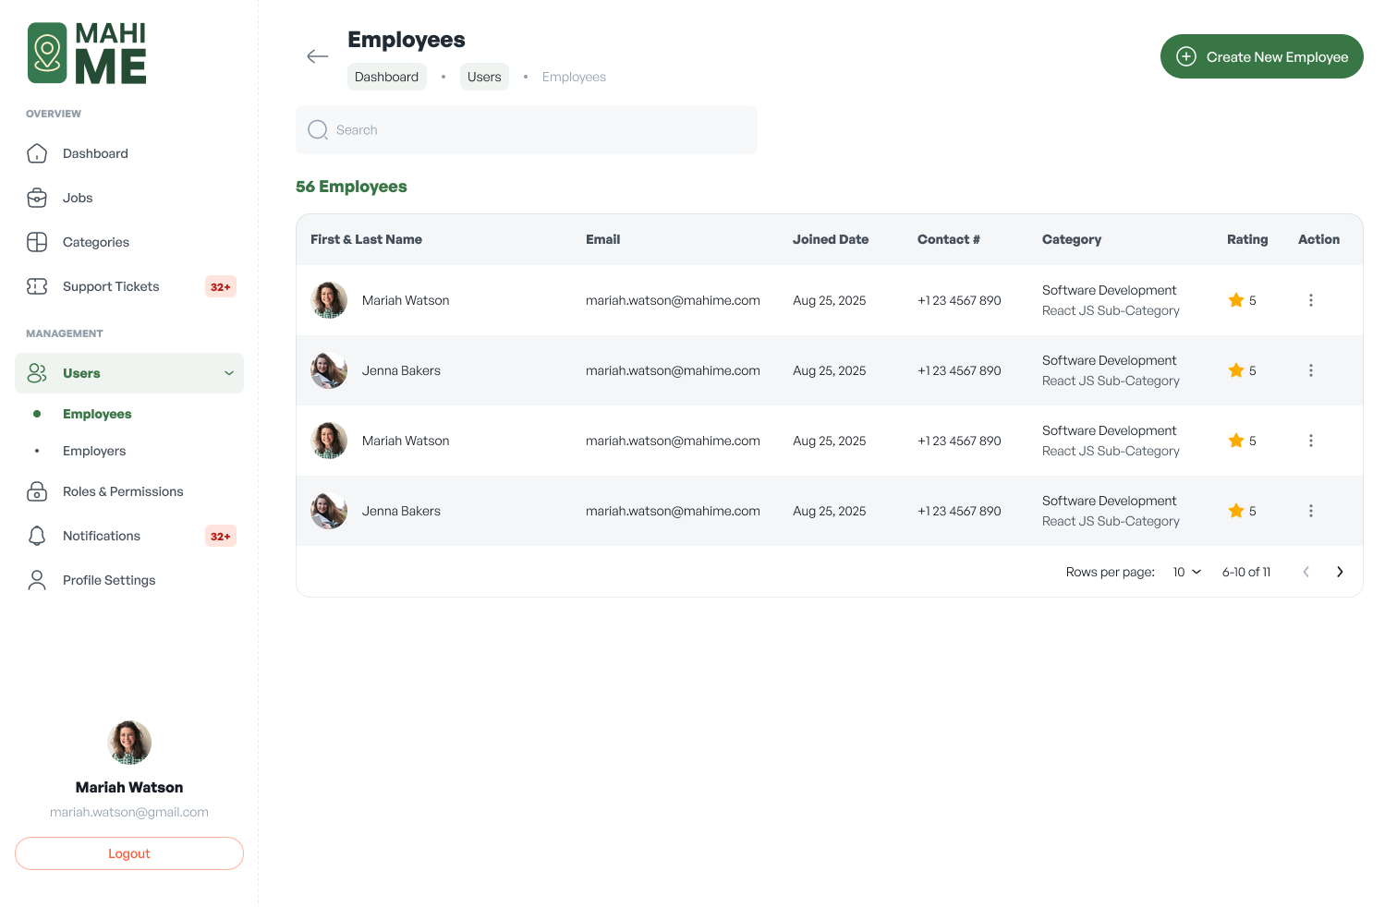Click into the Search input field

click(527, 129)
